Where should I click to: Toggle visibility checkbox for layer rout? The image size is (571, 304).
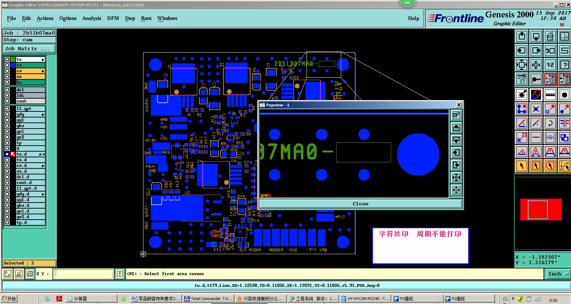pyautogui.click(x=7, y=101)
